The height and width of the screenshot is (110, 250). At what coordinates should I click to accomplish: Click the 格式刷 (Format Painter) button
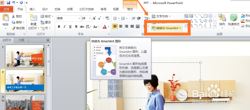pyautogui.click(x=18, y=28)
